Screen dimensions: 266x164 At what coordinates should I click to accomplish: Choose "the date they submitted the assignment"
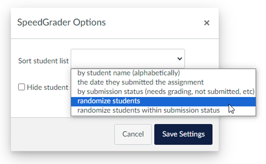140,82
